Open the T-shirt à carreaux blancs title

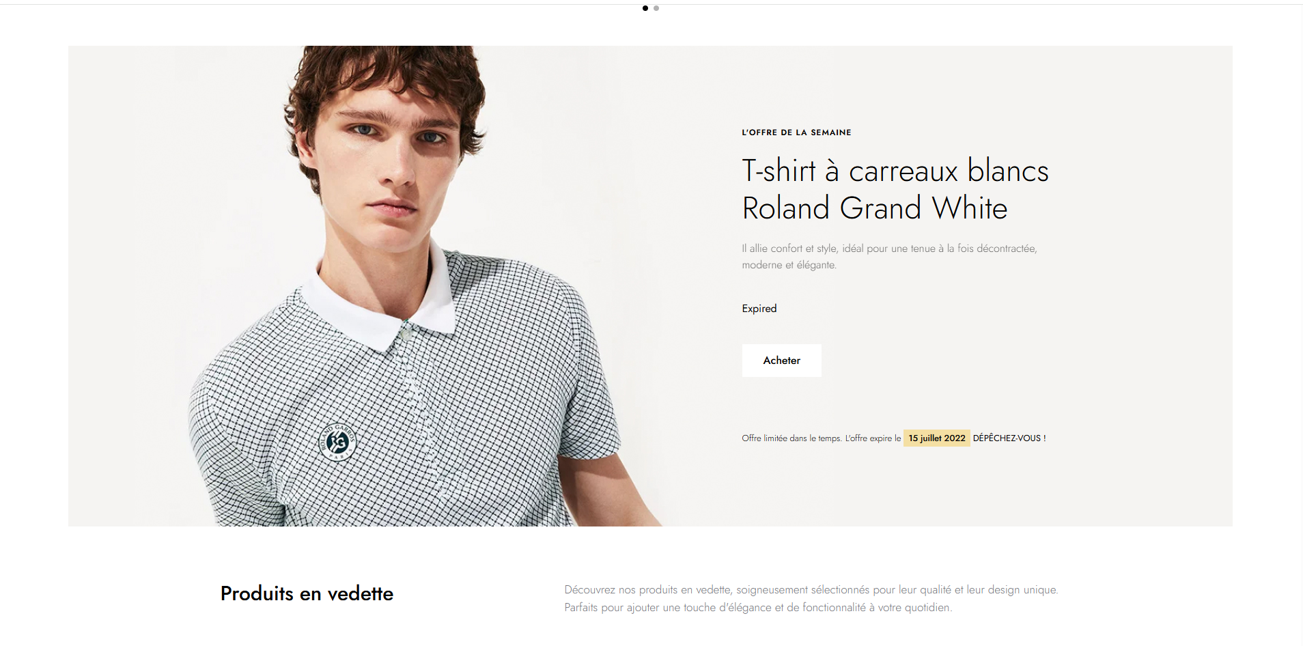tap(895, 171)
